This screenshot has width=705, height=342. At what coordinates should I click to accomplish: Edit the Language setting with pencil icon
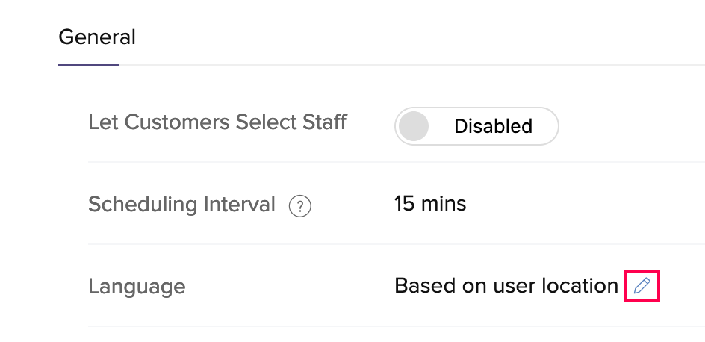pyautogui.click(x=642, y=286)
